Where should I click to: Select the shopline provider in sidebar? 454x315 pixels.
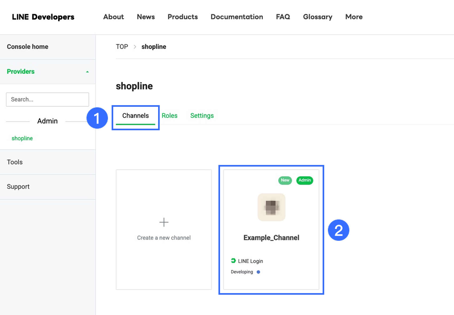coord(22,138)
